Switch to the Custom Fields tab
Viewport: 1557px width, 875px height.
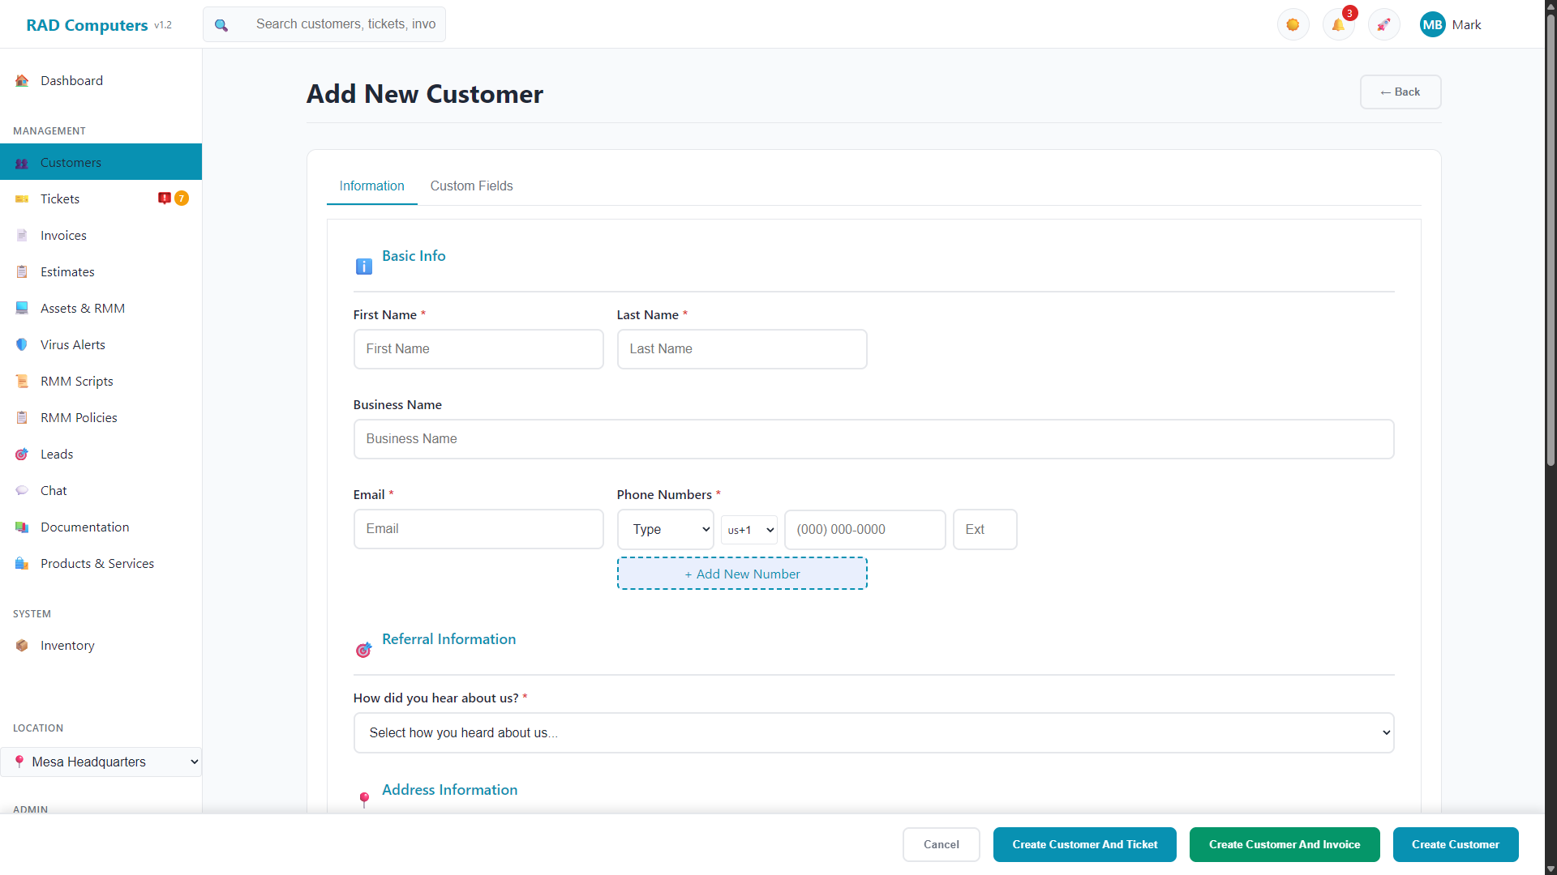pyautogui.click(x=471, y=186)
